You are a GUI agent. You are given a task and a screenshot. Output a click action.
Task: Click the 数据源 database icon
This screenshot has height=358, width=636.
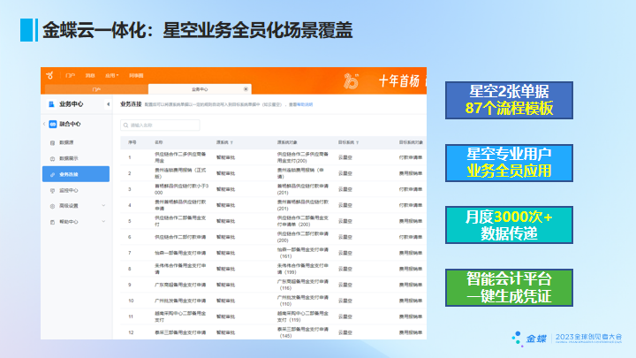[52, 143]
